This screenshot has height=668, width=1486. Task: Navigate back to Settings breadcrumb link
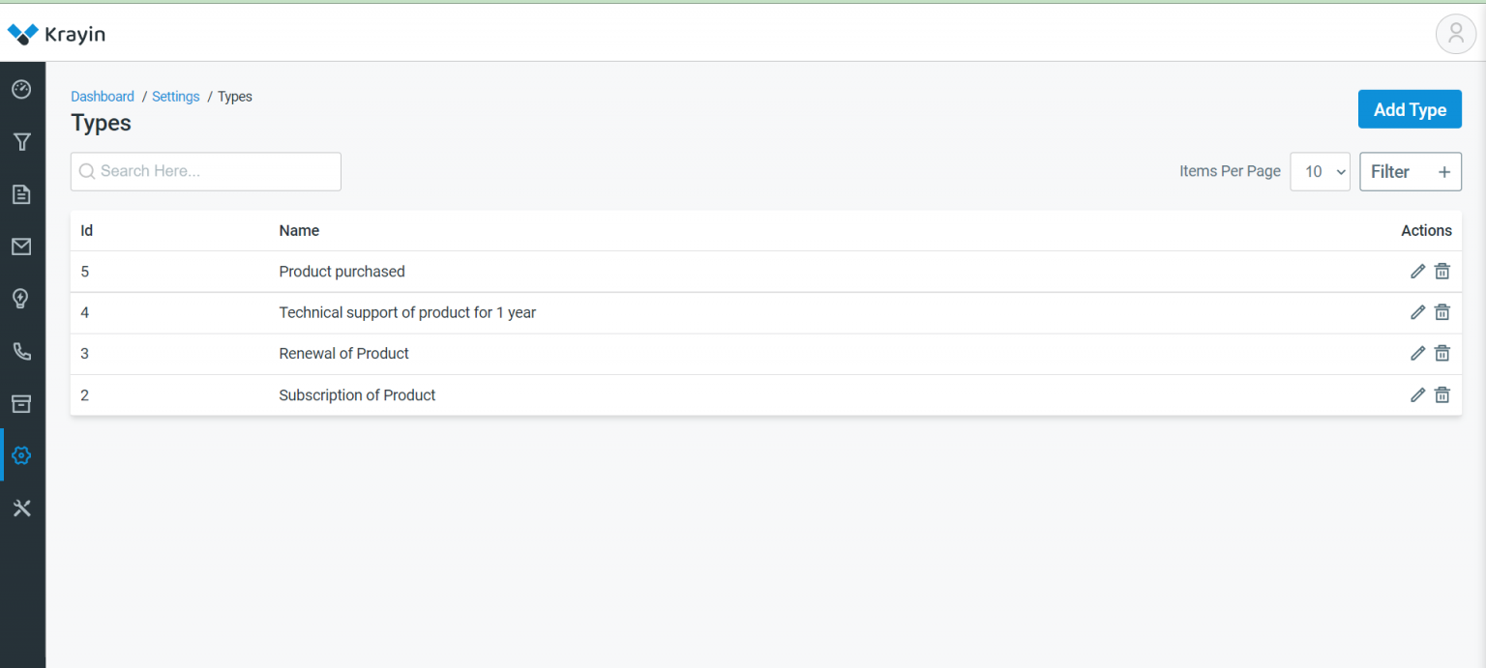coord(175,96)
